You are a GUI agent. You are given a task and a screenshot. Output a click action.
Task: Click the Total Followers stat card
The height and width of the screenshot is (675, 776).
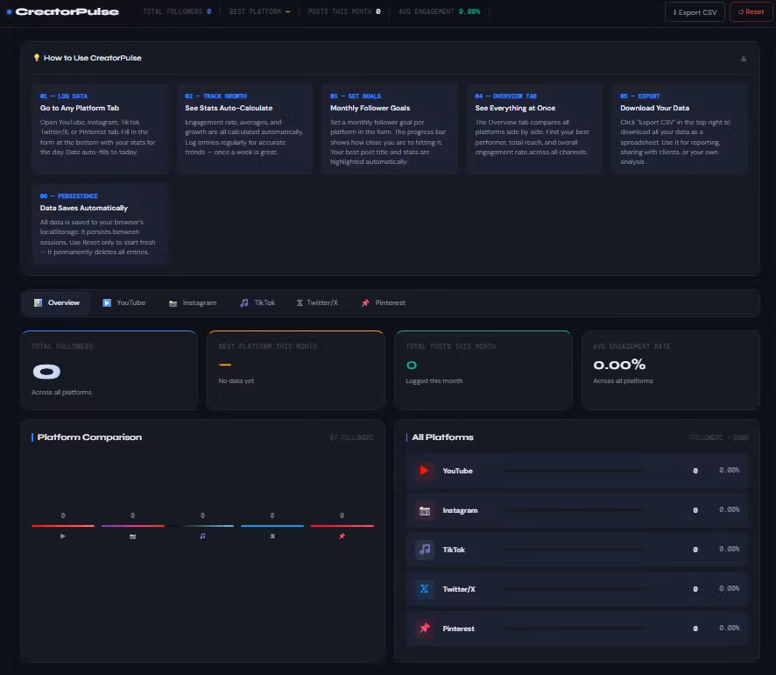click(109, 370)
